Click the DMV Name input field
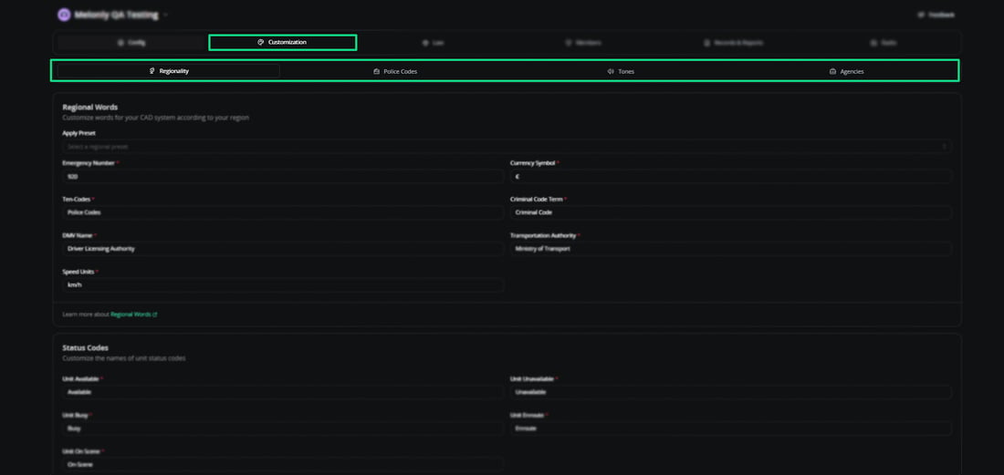Screen dimensions: 1004x475 [283, 249]
